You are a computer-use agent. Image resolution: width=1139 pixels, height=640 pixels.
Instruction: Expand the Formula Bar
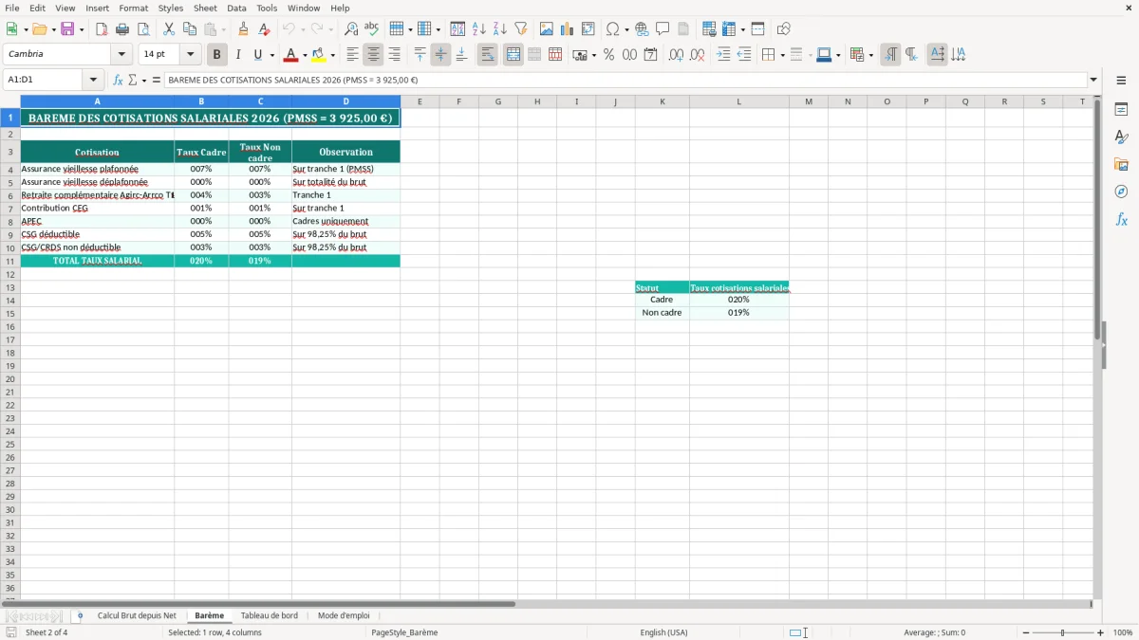click(x=1093, y=80)
